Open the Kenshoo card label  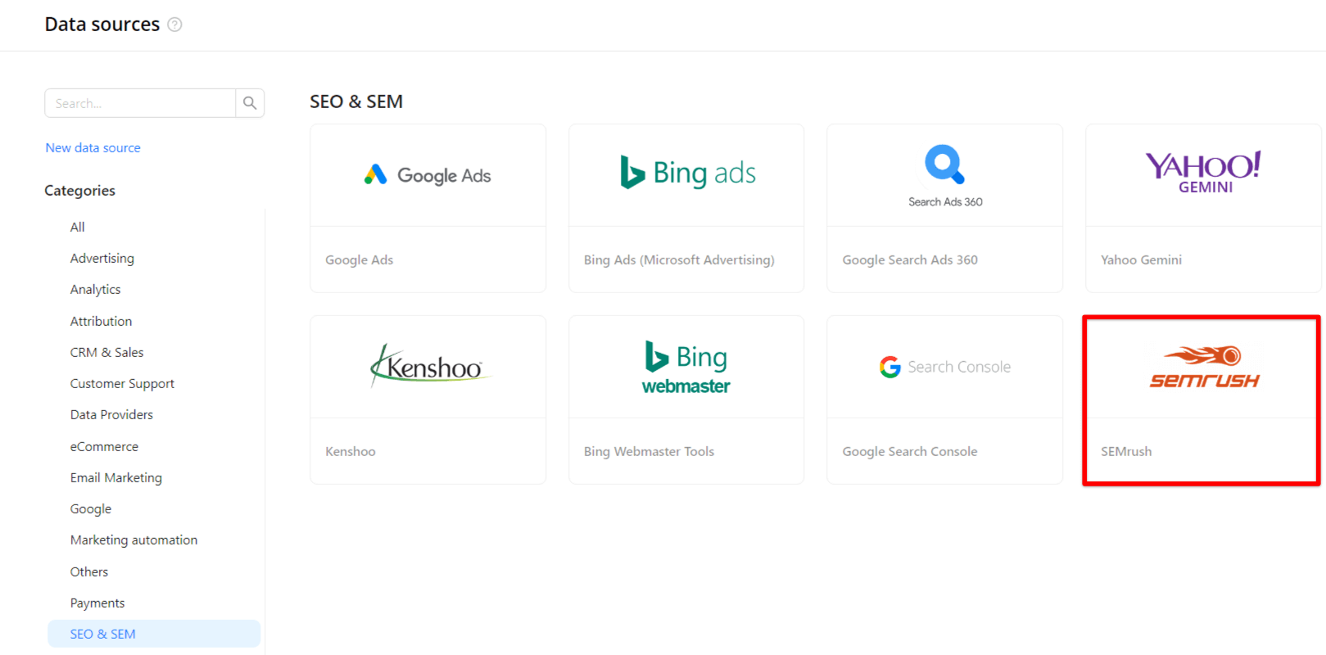click(350, 451)
